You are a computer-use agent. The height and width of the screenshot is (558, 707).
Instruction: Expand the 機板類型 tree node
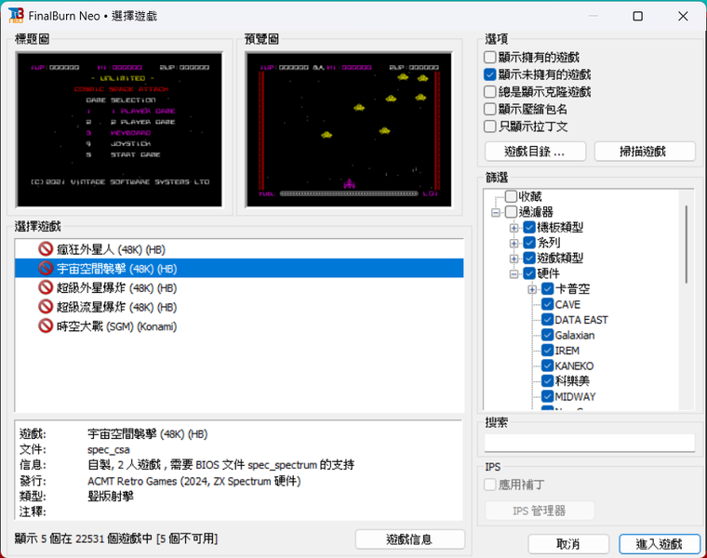(x=514, y=228)
